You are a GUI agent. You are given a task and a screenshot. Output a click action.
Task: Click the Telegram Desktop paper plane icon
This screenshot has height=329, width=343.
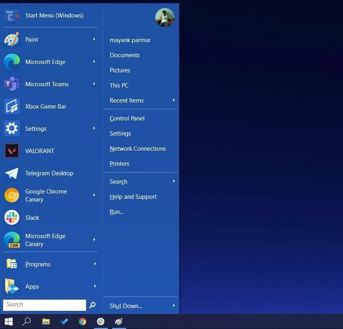click(x=12, y=173)
